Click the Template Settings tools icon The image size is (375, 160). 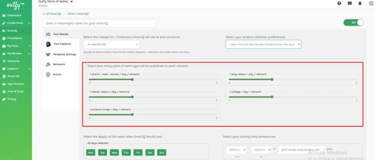coord(48,54)
